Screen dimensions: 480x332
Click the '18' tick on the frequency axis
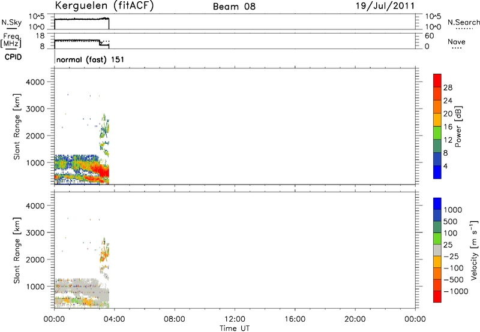(40, 36)
